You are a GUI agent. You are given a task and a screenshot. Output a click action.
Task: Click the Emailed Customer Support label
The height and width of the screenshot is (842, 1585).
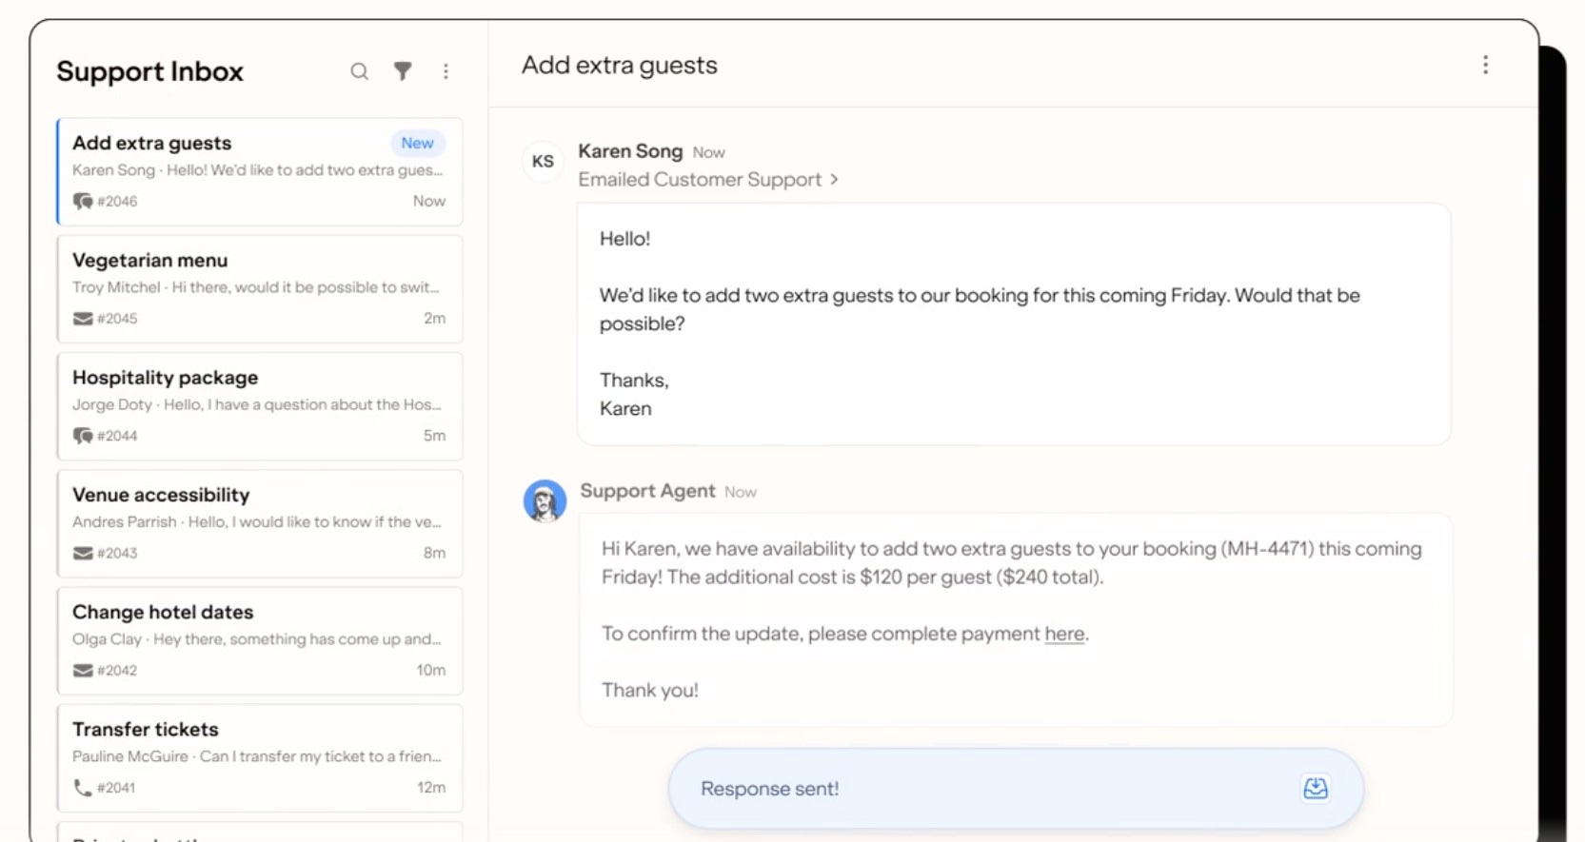point(700,179)
